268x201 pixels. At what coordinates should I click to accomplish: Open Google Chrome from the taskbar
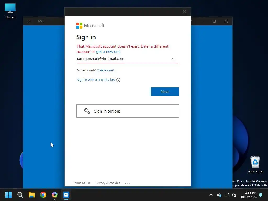click(x=43, y=195)
